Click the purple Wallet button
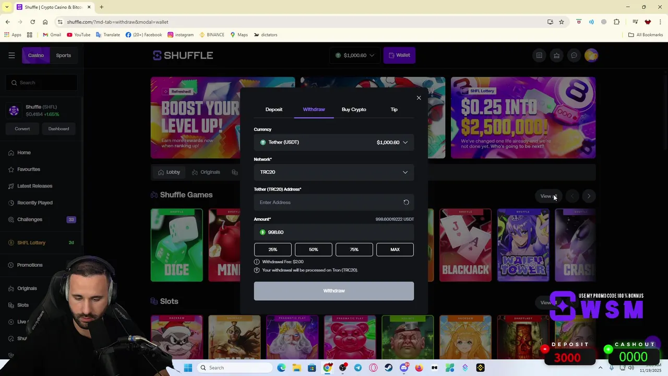Screen dimensions: 668x376 (x=399, y=55)
